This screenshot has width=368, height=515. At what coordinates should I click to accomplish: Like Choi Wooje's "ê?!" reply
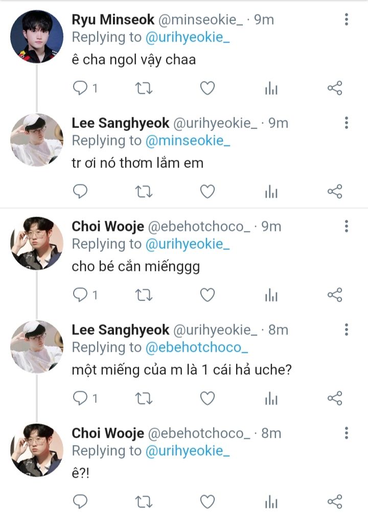(207, 501)
